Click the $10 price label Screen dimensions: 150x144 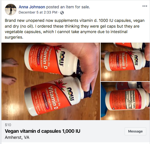pyautogui.click(x=8, y=125)
